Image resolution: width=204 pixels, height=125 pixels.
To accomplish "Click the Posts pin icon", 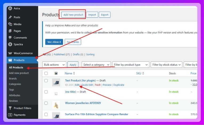I will coord(10,17).
